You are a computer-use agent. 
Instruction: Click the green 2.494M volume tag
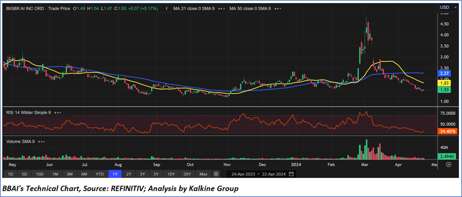pyautogui.click(x=447, y=156)
